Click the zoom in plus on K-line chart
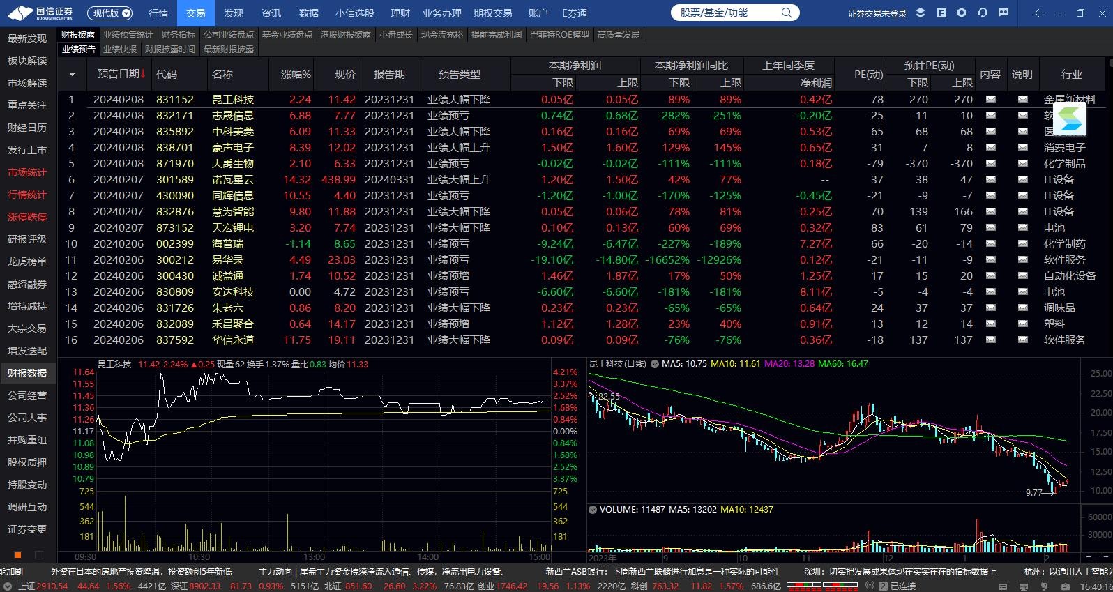This screenshot has height=592, width=1113. [x=1089, y=556]
